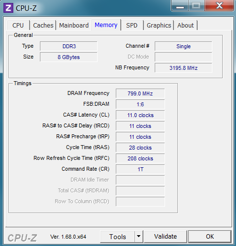
Task: Click the empty DC Mode field
Action: click(183, 57)
